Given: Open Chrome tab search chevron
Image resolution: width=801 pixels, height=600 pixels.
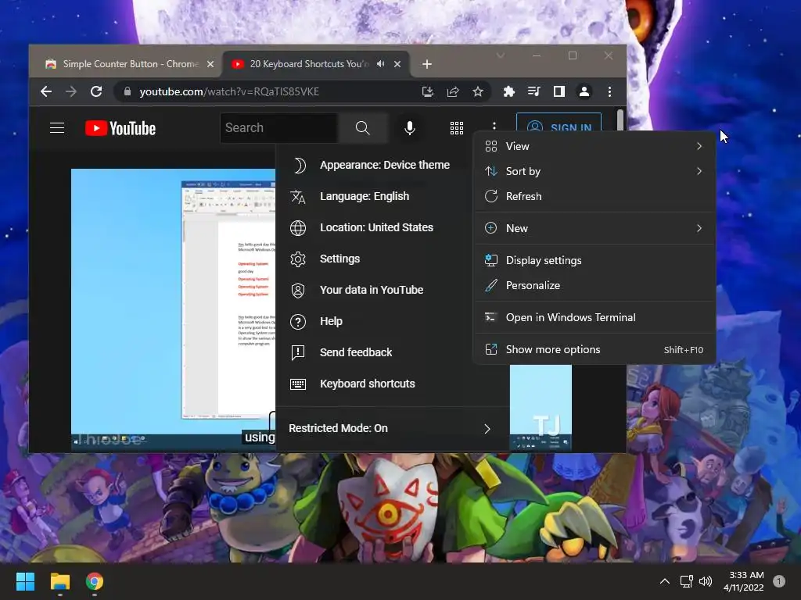Looking at the screenshot, I should [x=501, y=55].
